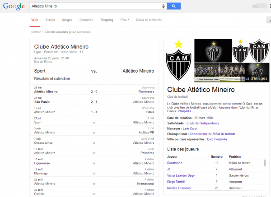Select 27 juil. Sport fixture row
The width and height of the screenshot is (271, 197).
94,120
